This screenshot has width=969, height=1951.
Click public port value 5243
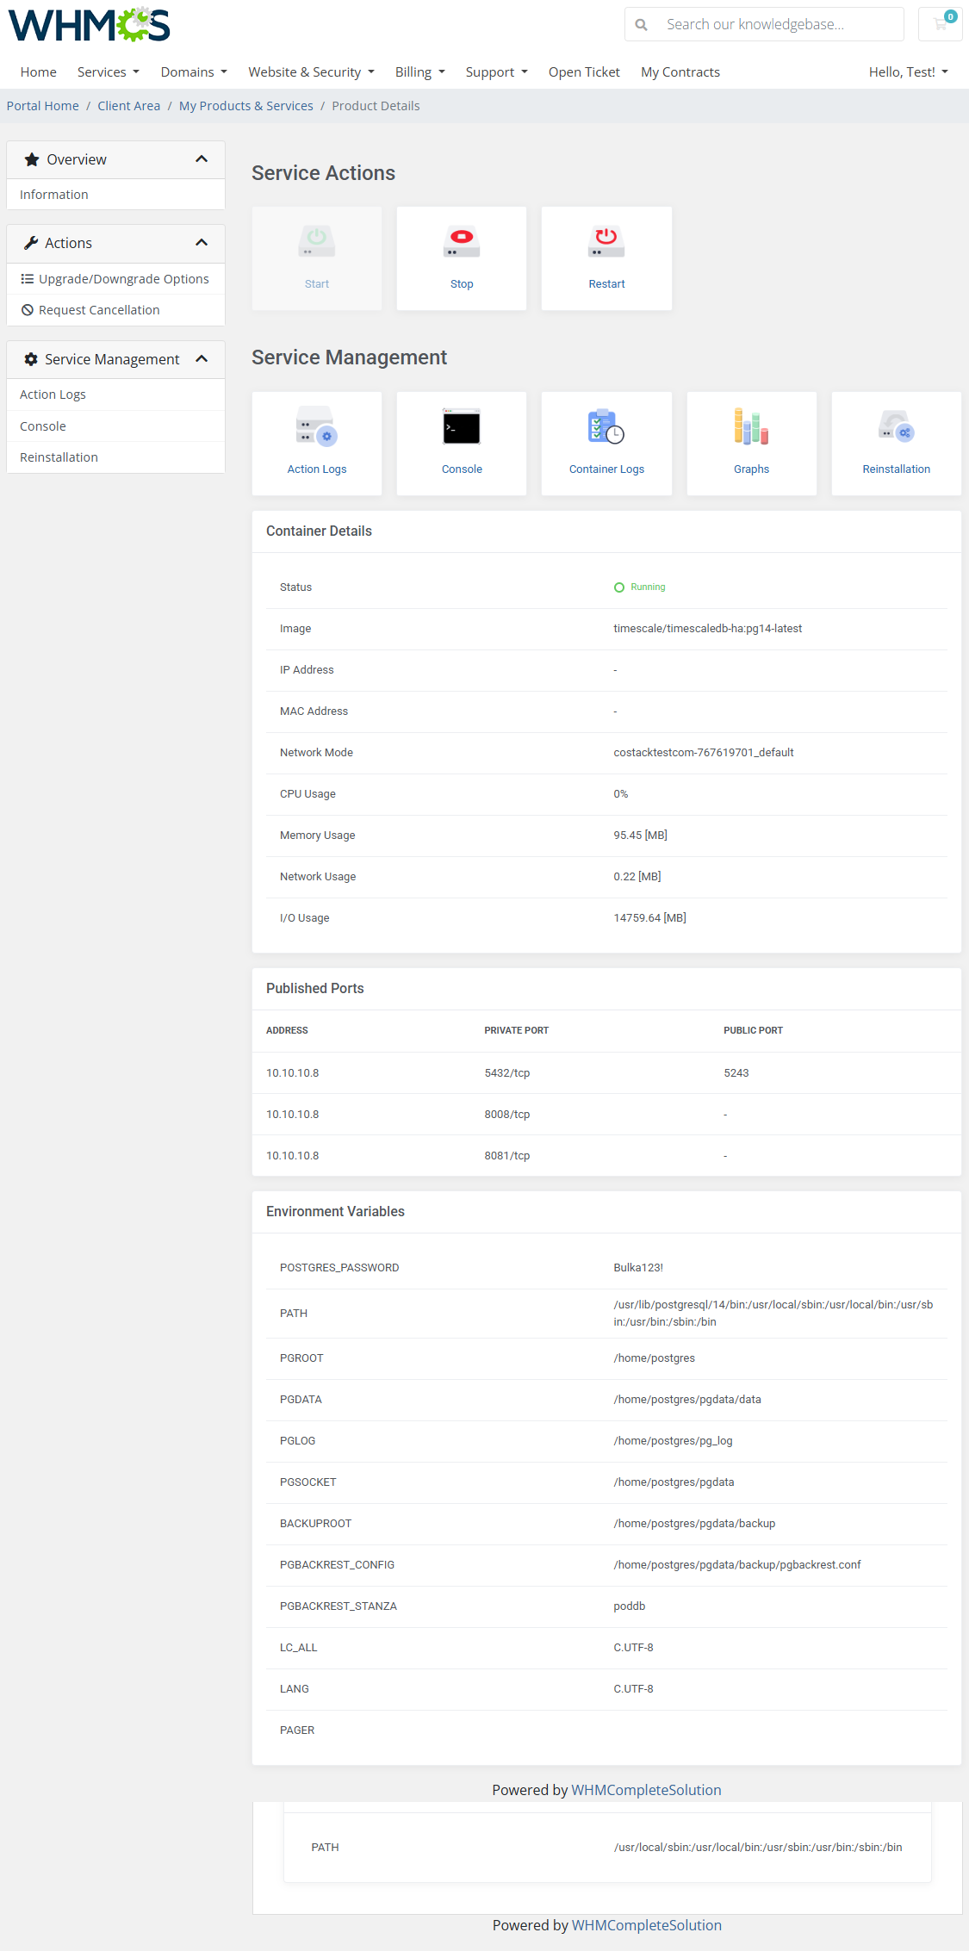pos(736,1073)
